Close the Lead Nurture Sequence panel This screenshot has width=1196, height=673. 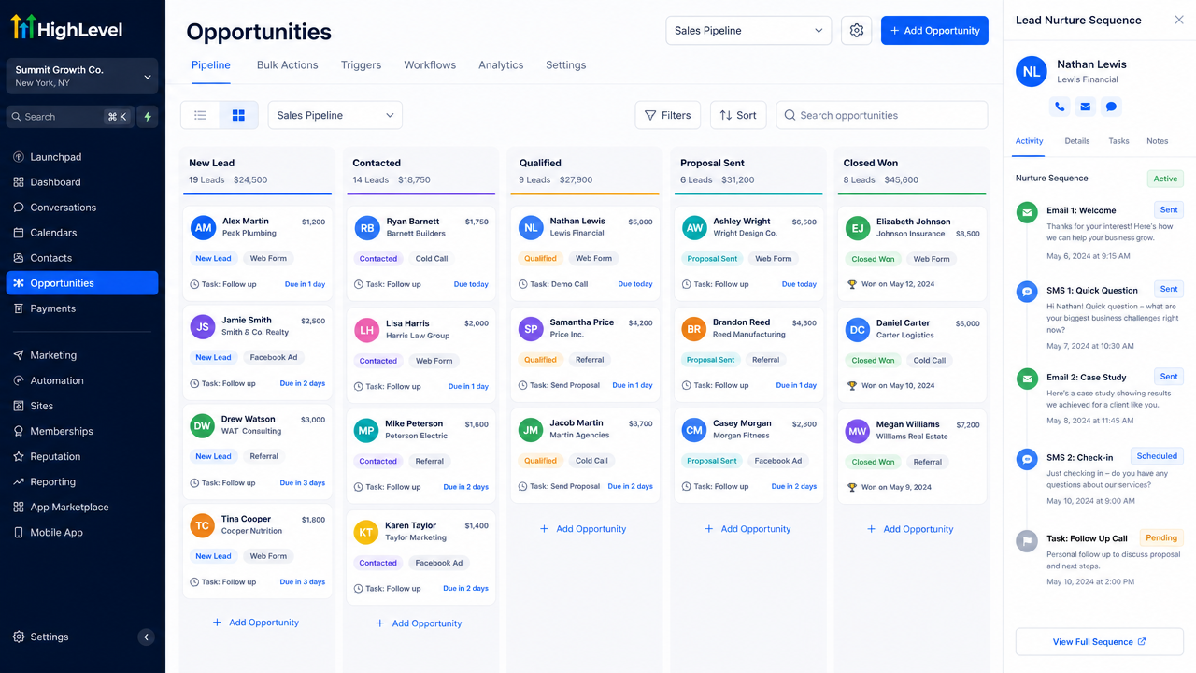click(1178, 20)
